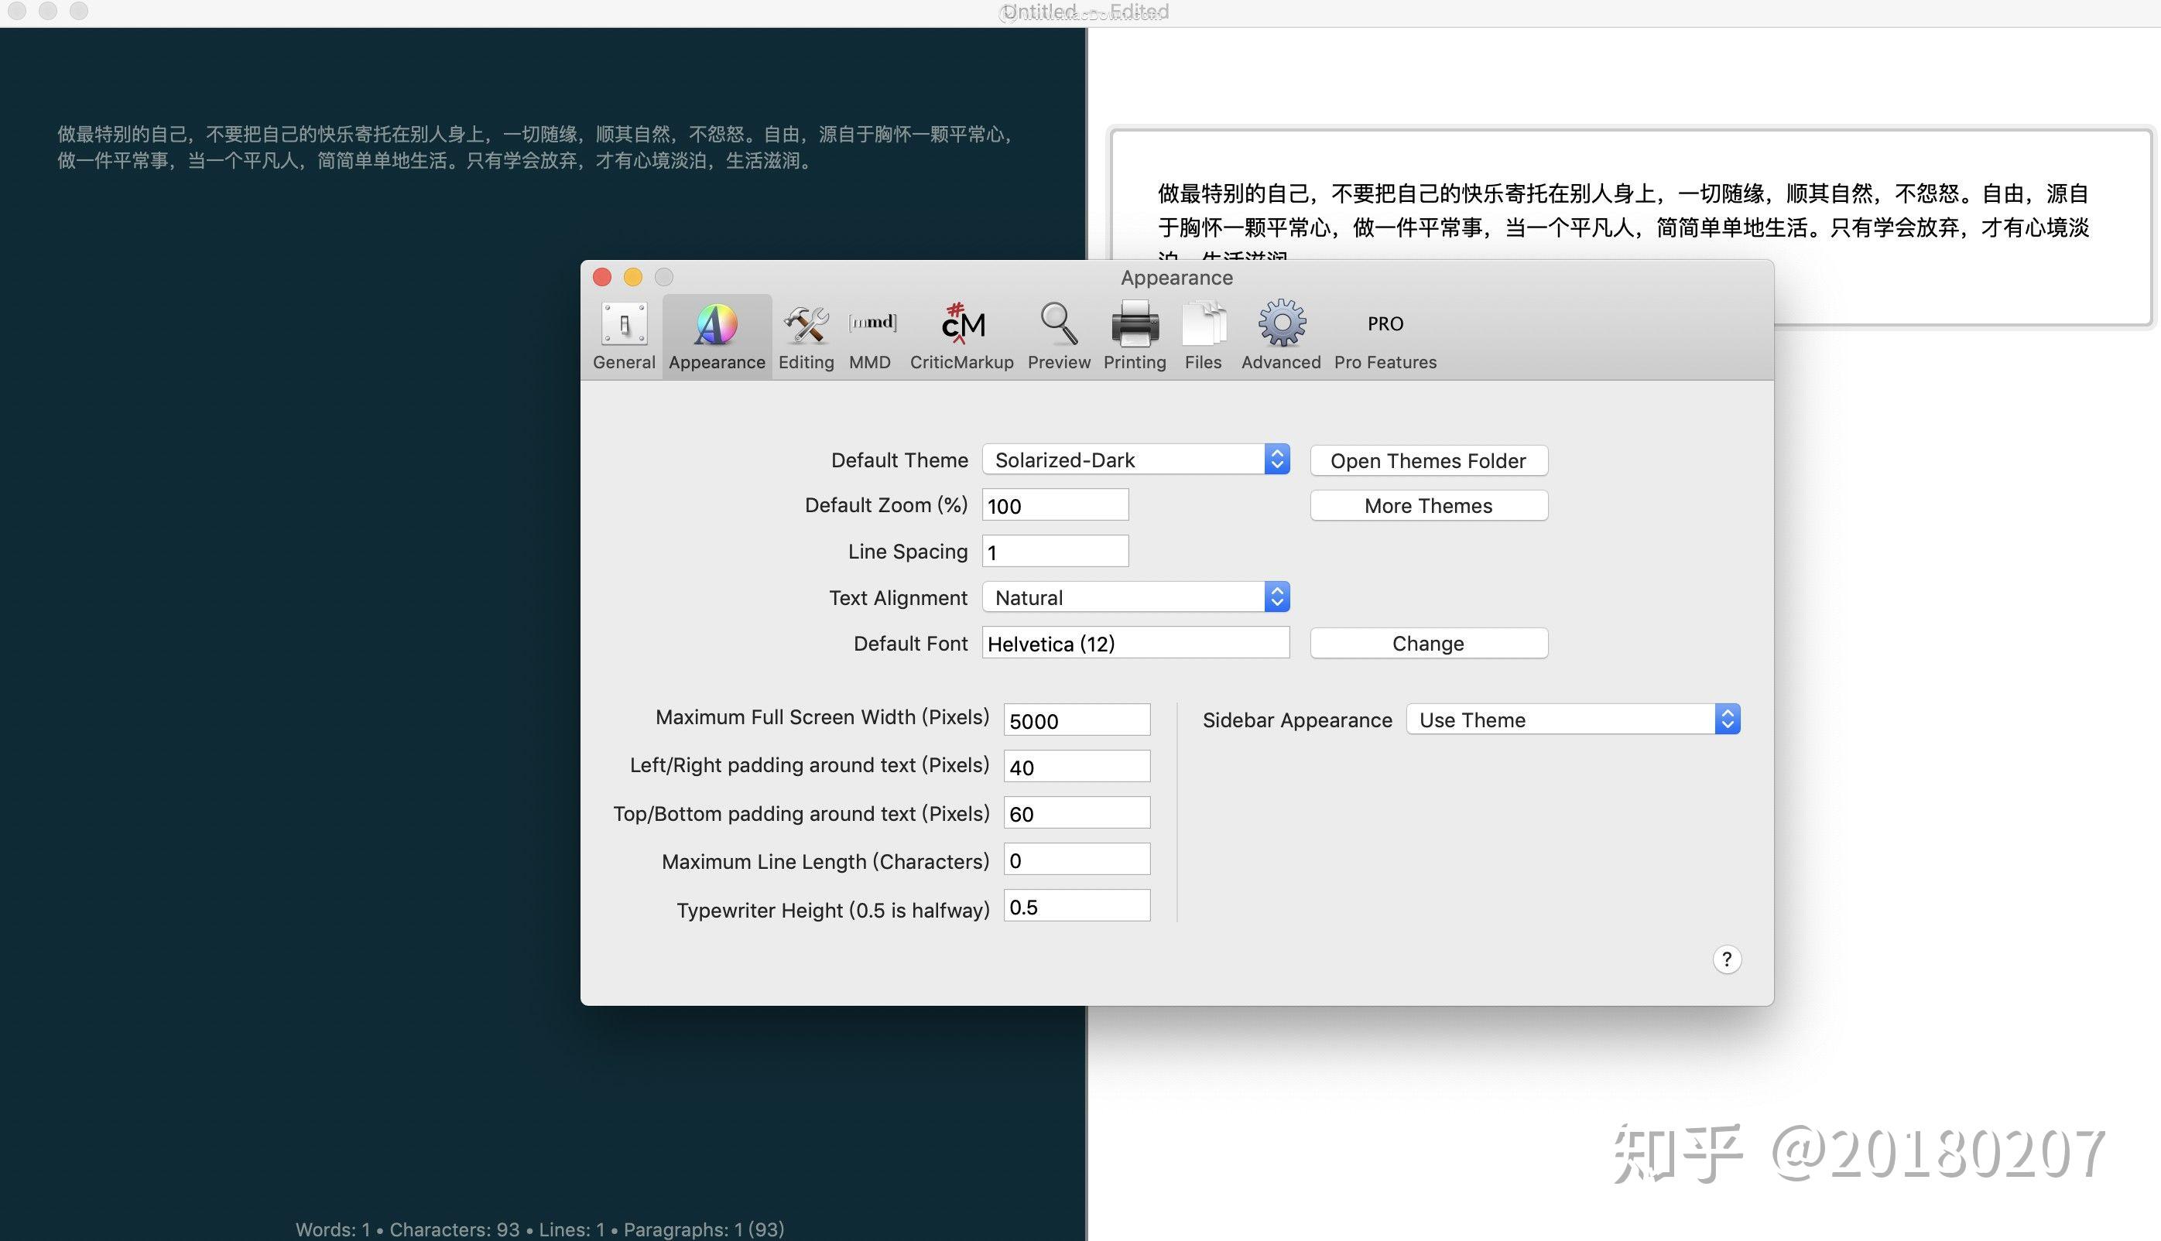Click the Open Themes Folder button
2161x1241 pixels.
1427,460
